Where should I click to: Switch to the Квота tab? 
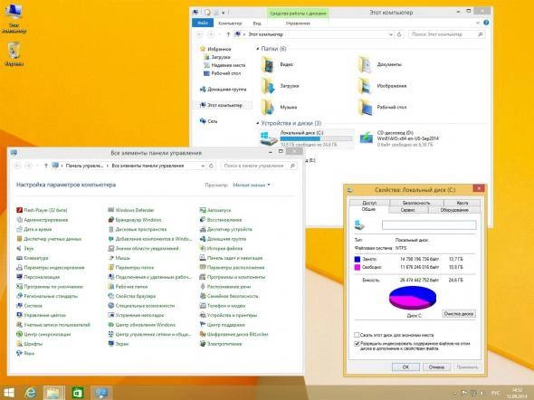pos(462,203)
